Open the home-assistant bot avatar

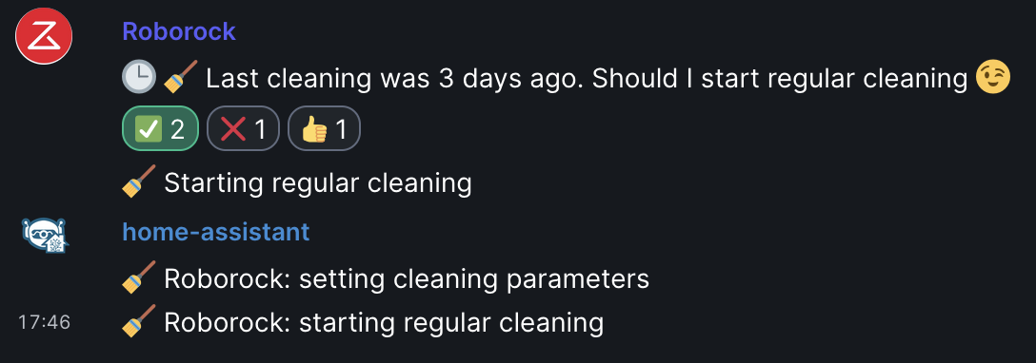coord(44,236)
